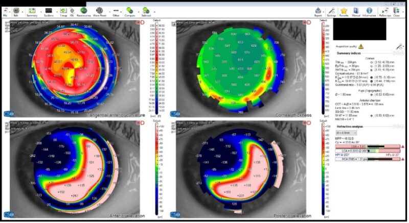409x223 pixels.
Task: Click the tangential curvature color scale bar
Action: click(x=156, y=68)
